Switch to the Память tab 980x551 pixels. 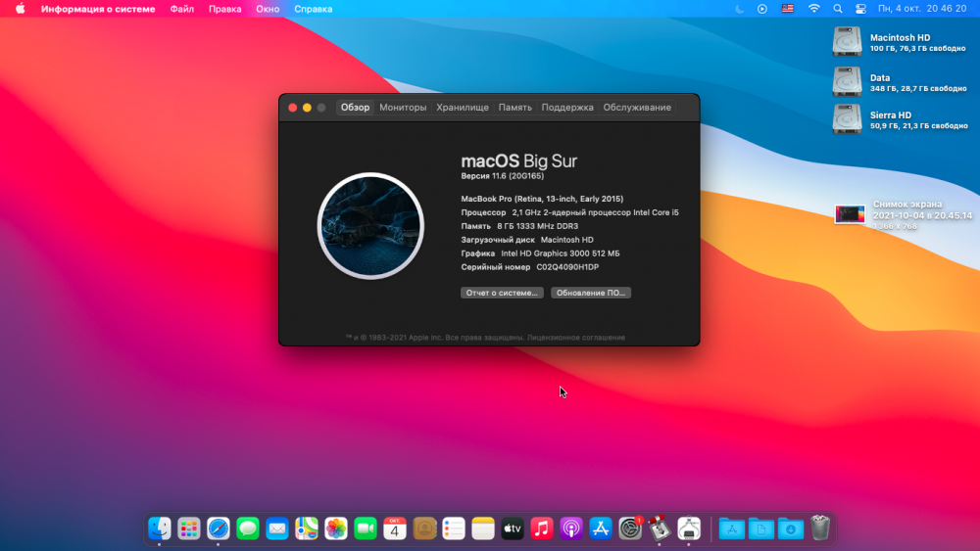515,108
